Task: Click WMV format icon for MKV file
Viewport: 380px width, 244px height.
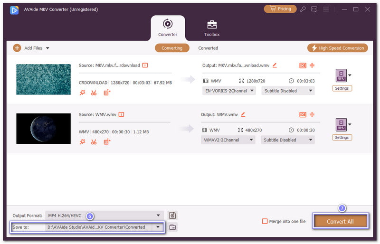Action: (x=341, y=75)
